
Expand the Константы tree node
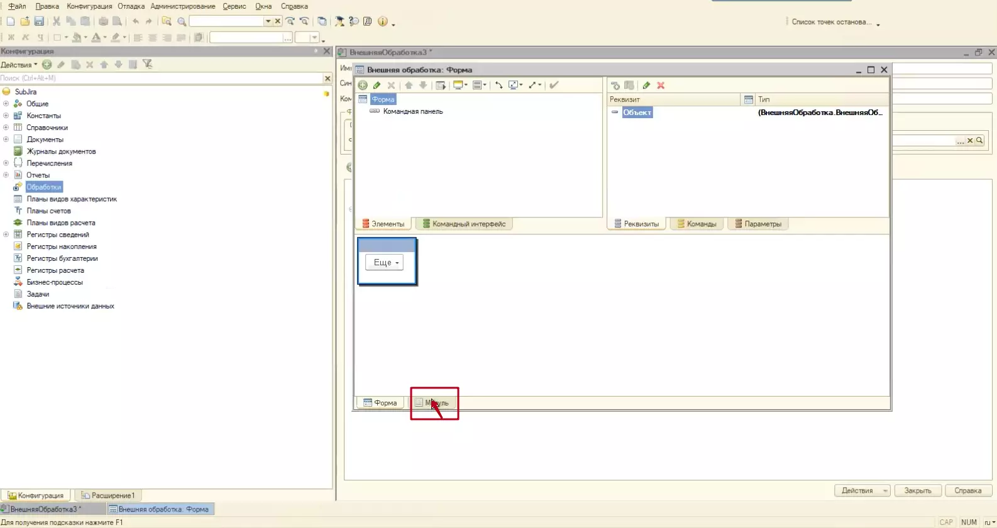(6, 116)
